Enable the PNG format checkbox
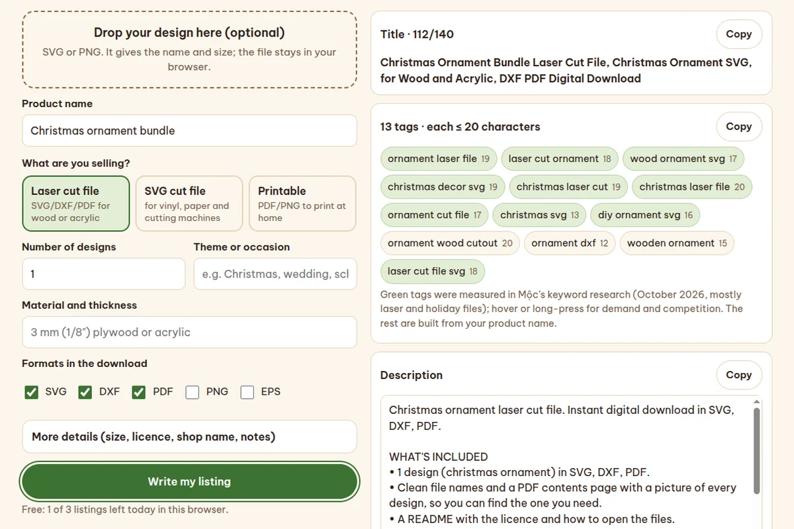The width and height of the screenshot is (794, 529). (193, 392)
